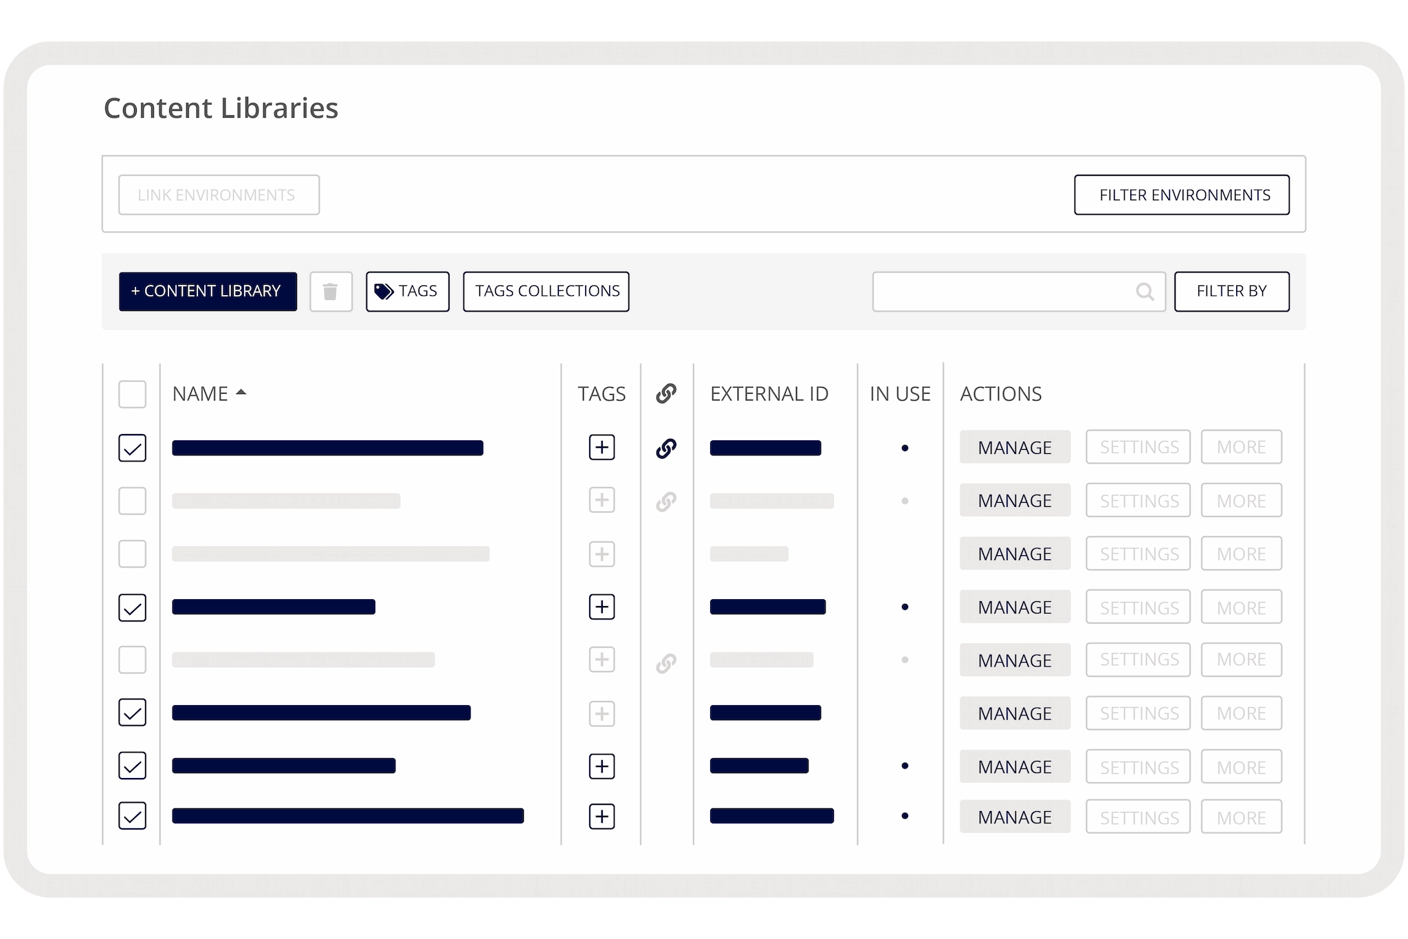Click the tag icon on the TAGS button

point(383,292)
